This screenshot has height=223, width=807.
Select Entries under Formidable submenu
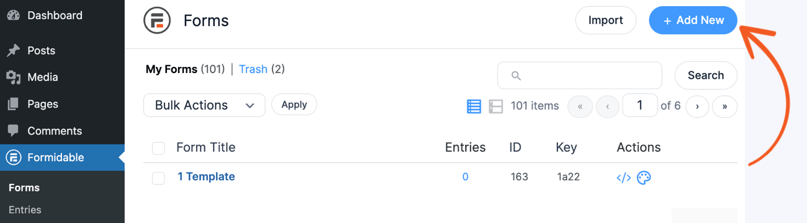(x=25, y=210)
